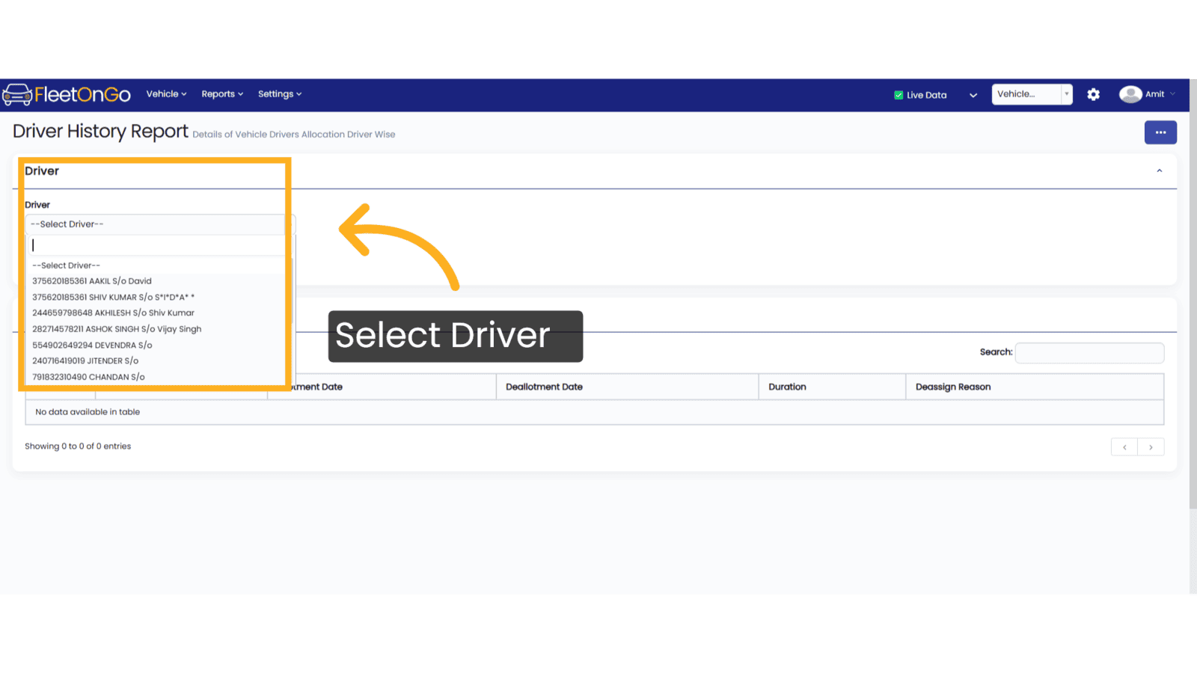Select driver AAKIL S/o David
Viewport: 1197px width, 673px height.
(x=159, y=281)
